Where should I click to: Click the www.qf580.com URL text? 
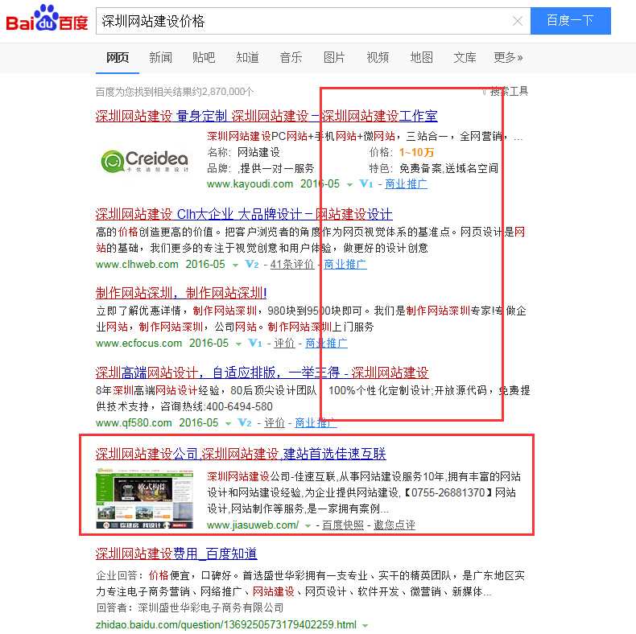(x=134, y=423)
